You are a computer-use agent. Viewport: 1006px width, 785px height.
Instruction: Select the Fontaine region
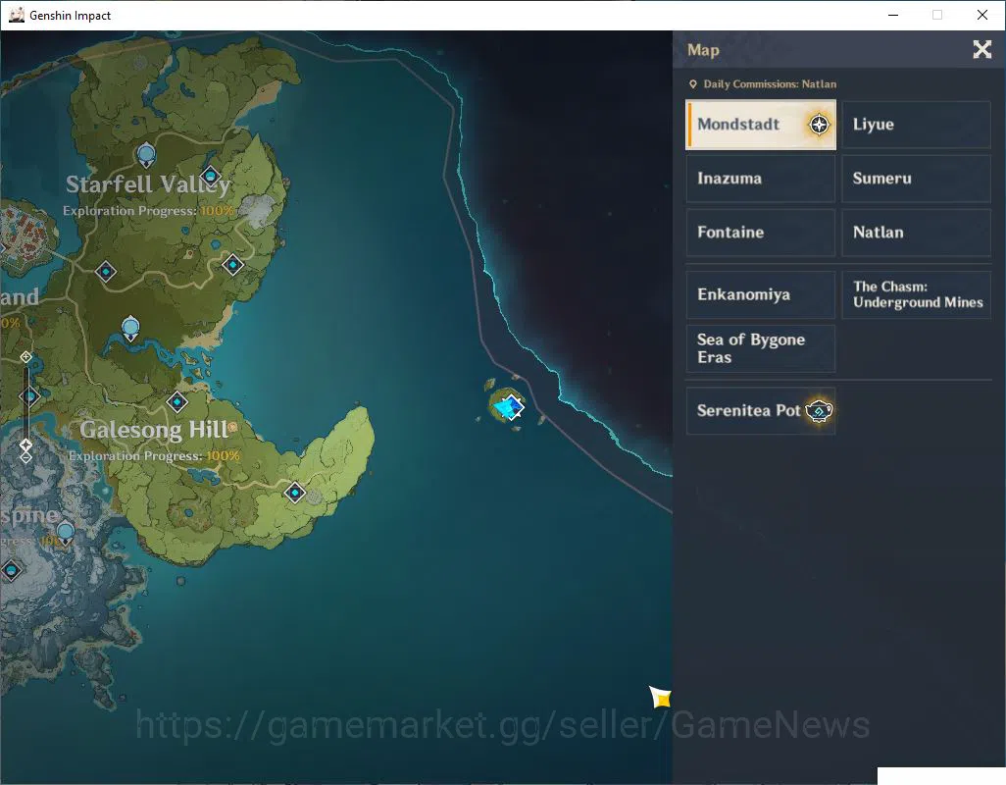761,233
